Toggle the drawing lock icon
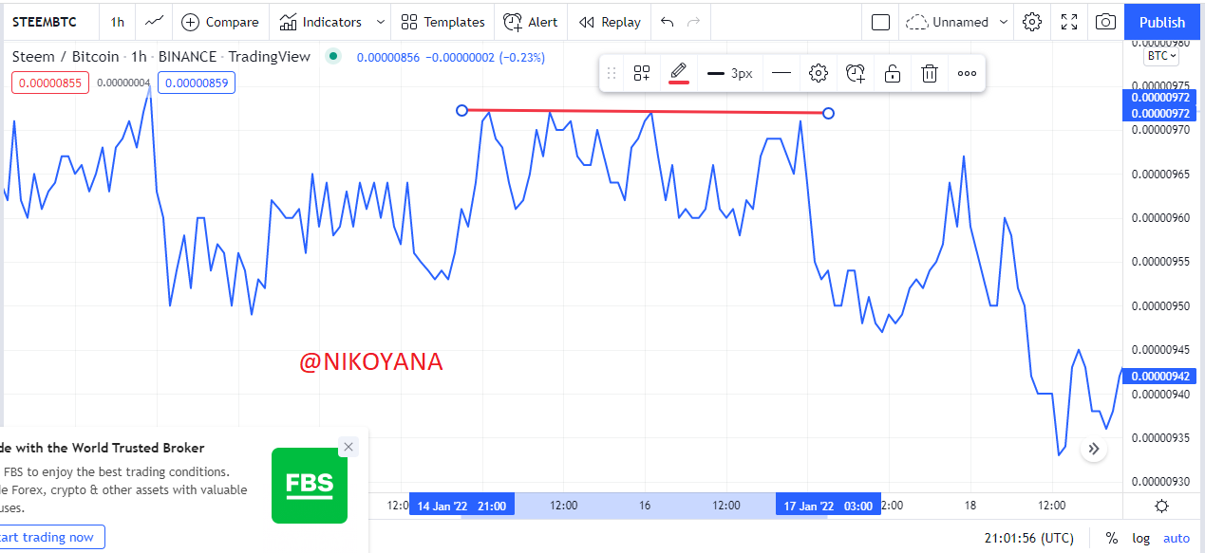This screenshot has height=553, width=1205. coord(893,73)
